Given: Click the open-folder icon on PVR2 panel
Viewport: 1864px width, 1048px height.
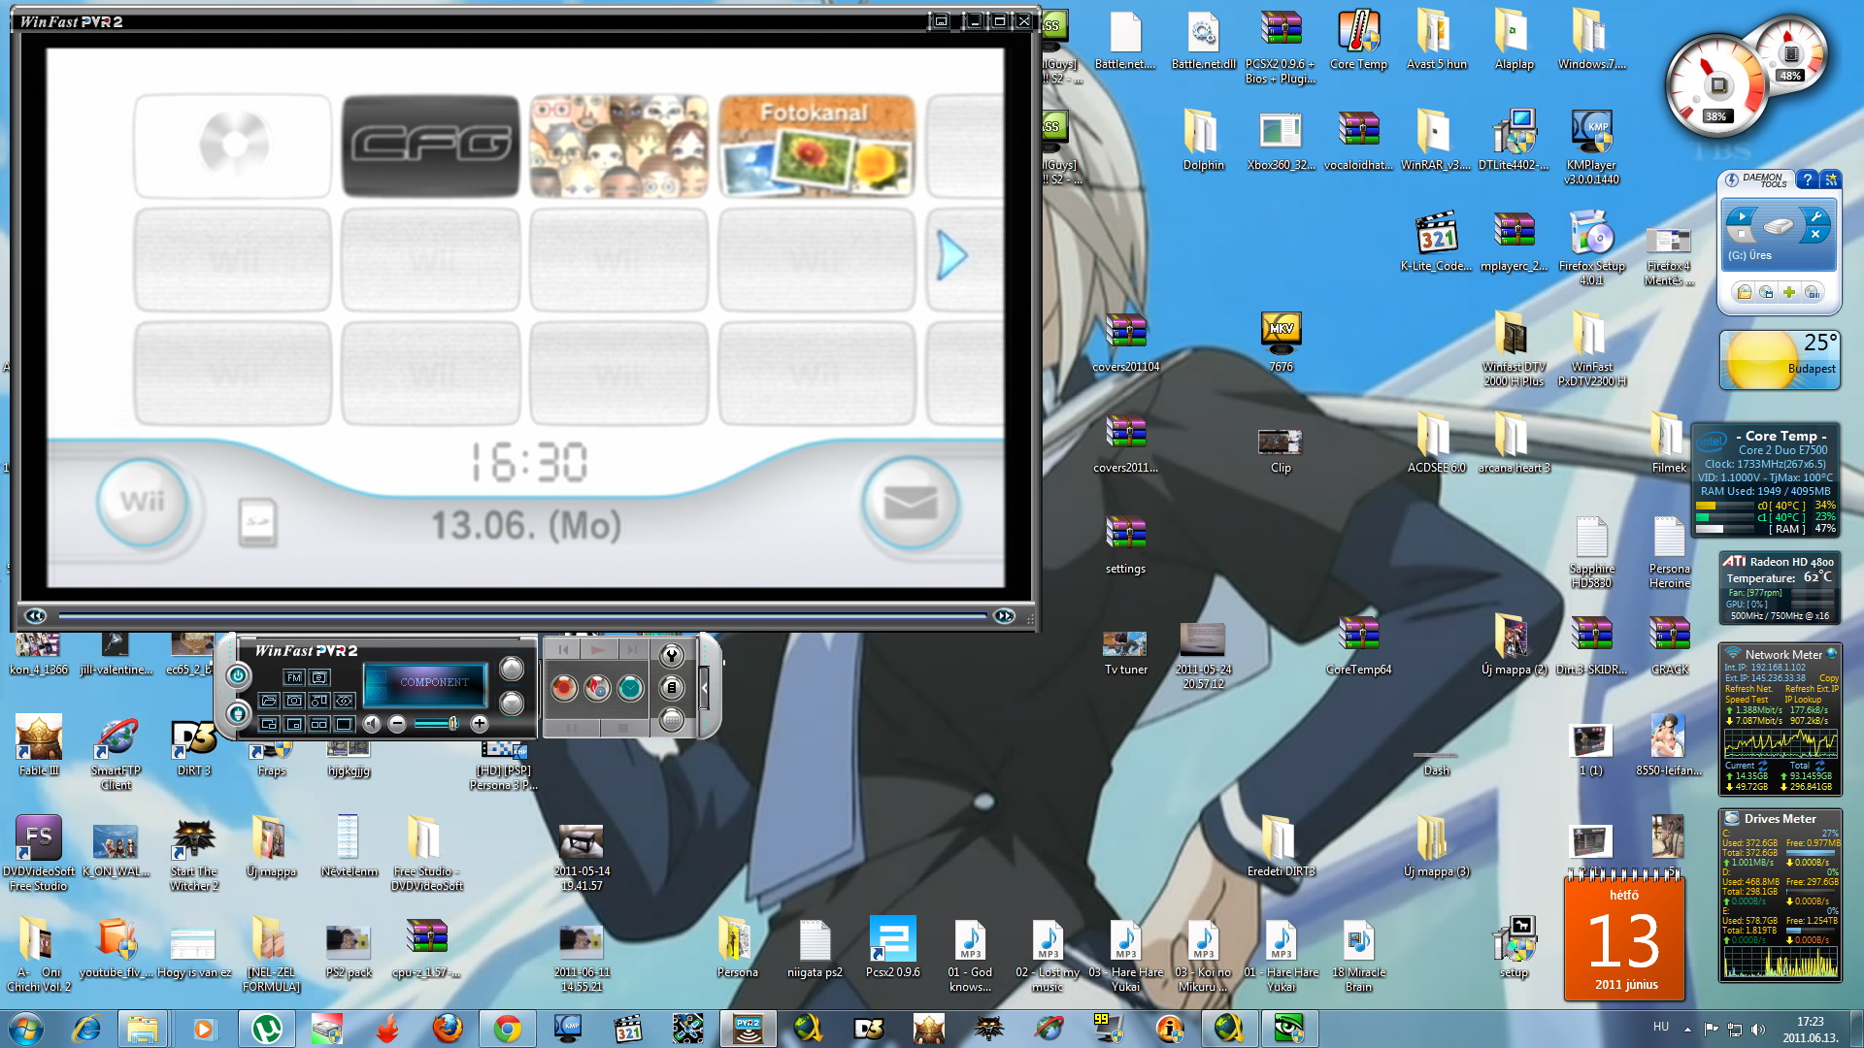Looking at the screenshot, I should click(x=269, y=701).
